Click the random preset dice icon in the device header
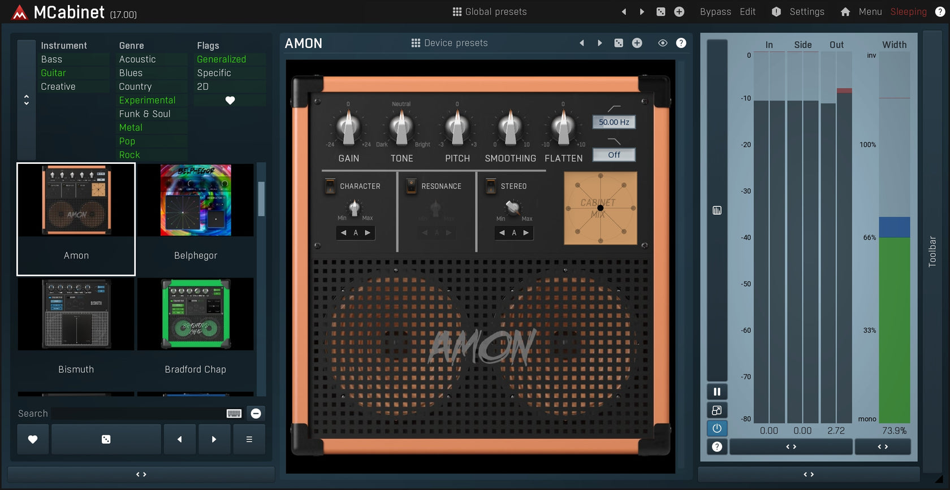 click(619, 43)
